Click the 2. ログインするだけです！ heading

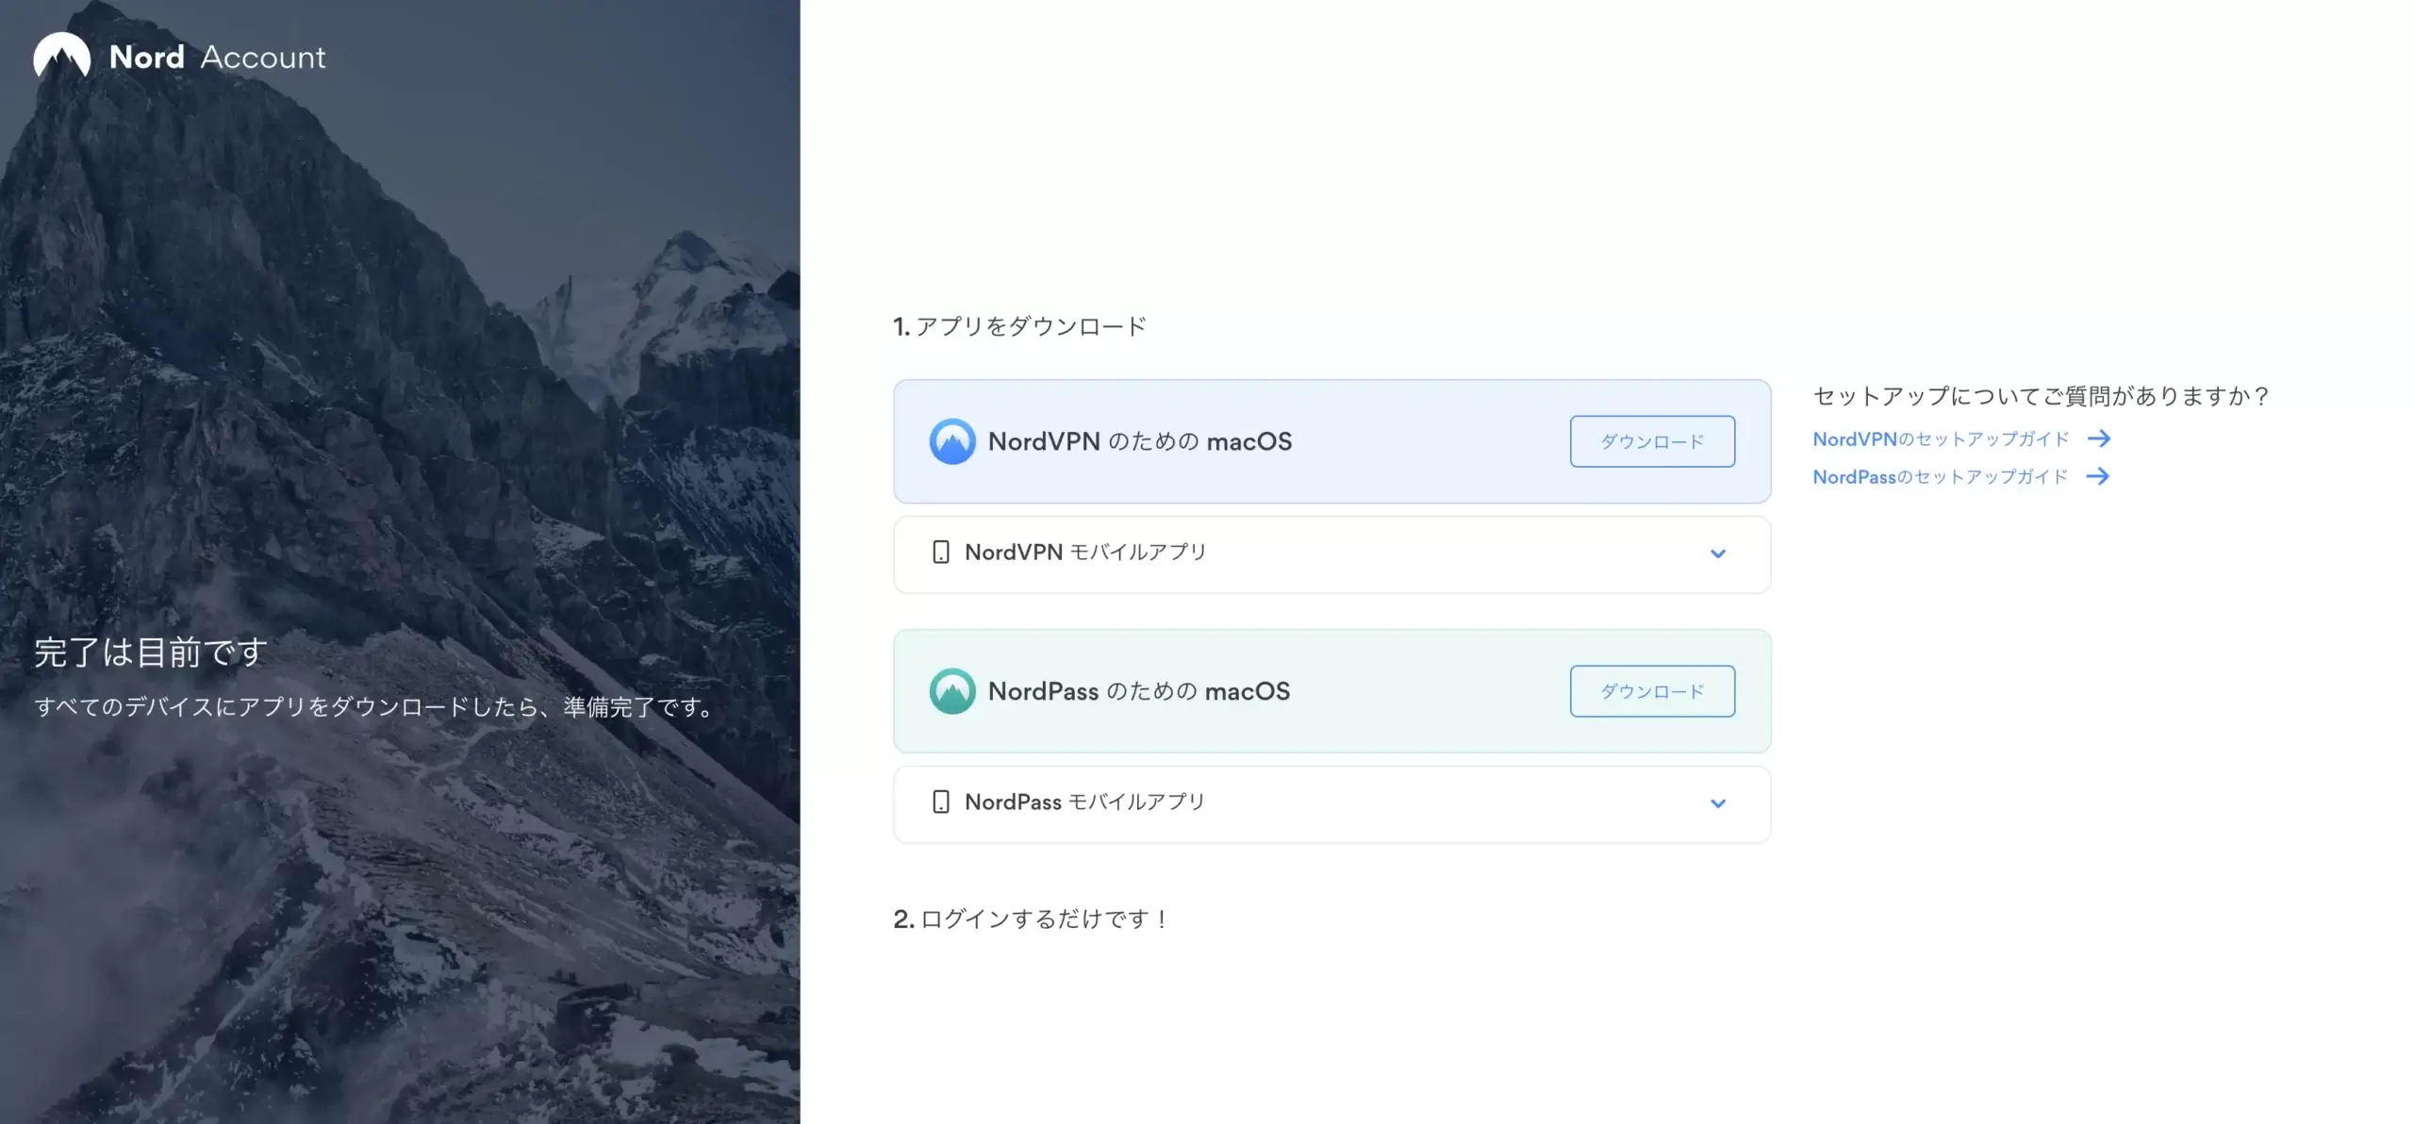click(x=1032, y=918)
